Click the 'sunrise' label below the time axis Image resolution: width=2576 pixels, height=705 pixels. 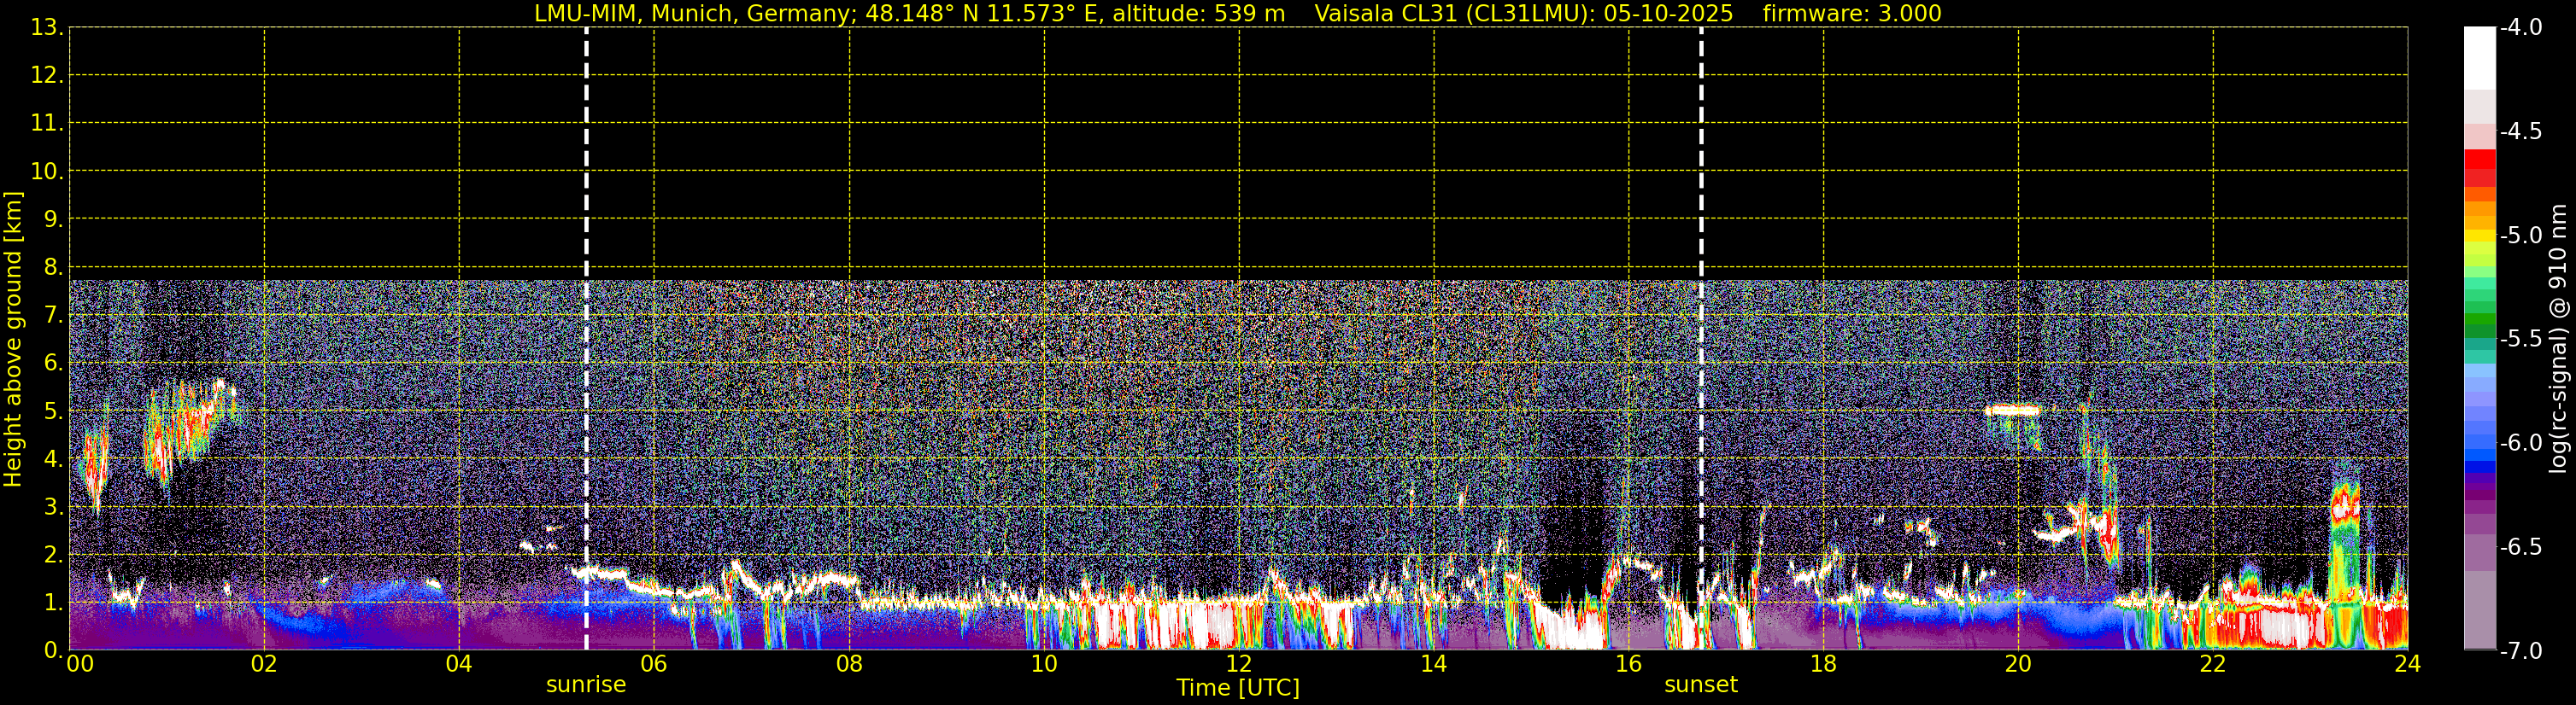point(586,685)
